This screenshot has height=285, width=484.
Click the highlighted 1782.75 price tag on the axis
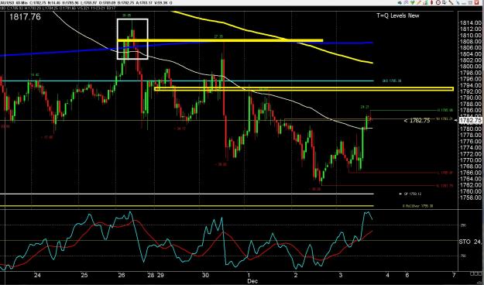pos(470,120)
